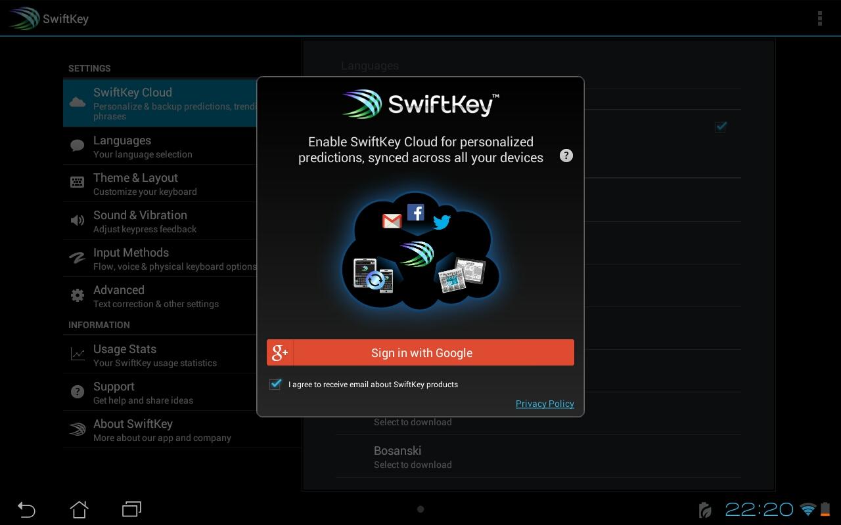Click the Google+ icon on sign-in button

click(x=280, y=352)
